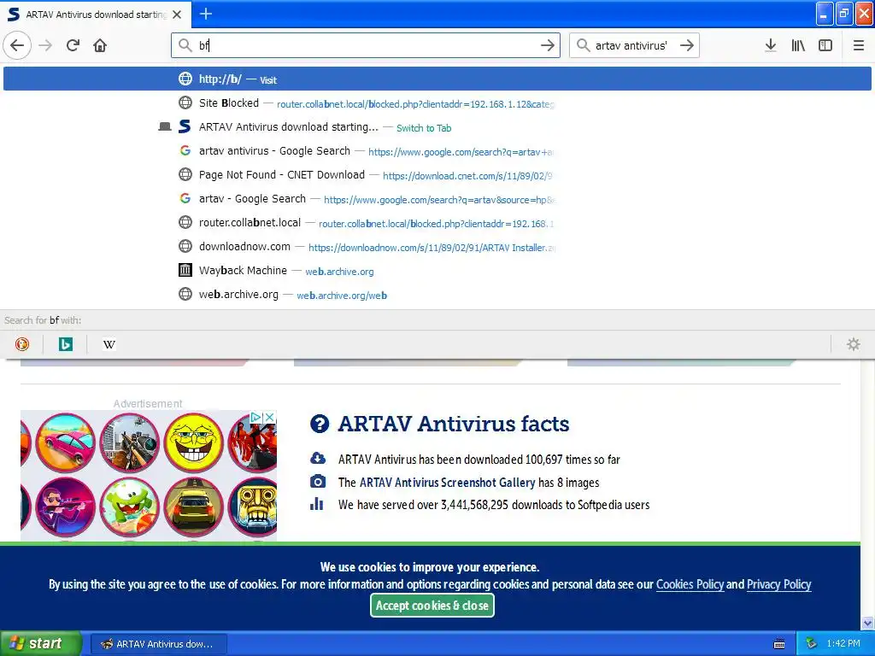Open the Privacy Policy link
The width and height of the screenshot is (875, 656).
[x=779, y=584]
